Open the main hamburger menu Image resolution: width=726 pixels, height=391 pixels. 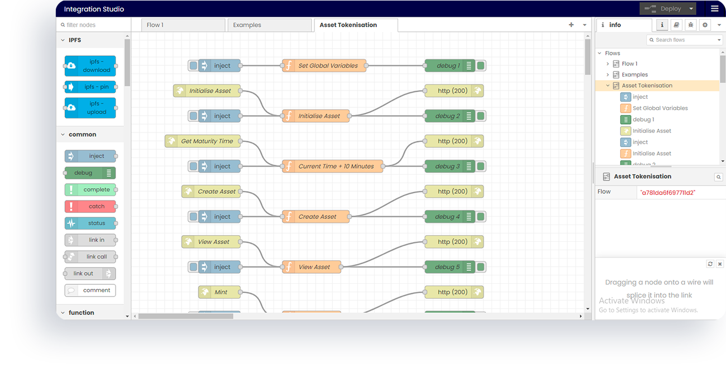[x=714, y=8]
